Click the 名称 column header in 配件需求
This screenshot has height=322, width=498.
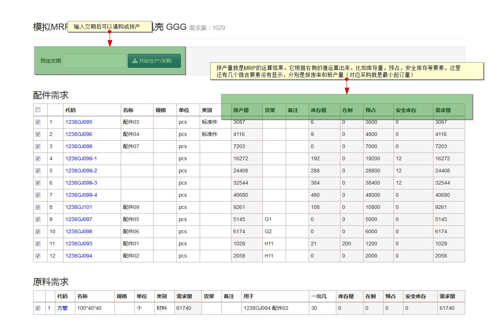pyautogui.click(x=128, y=110)
